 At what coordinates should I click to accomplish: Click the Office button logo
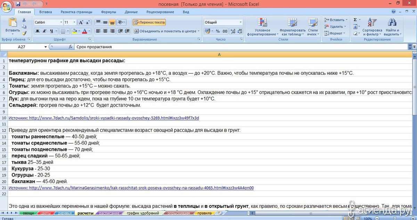tap(7, 8)
